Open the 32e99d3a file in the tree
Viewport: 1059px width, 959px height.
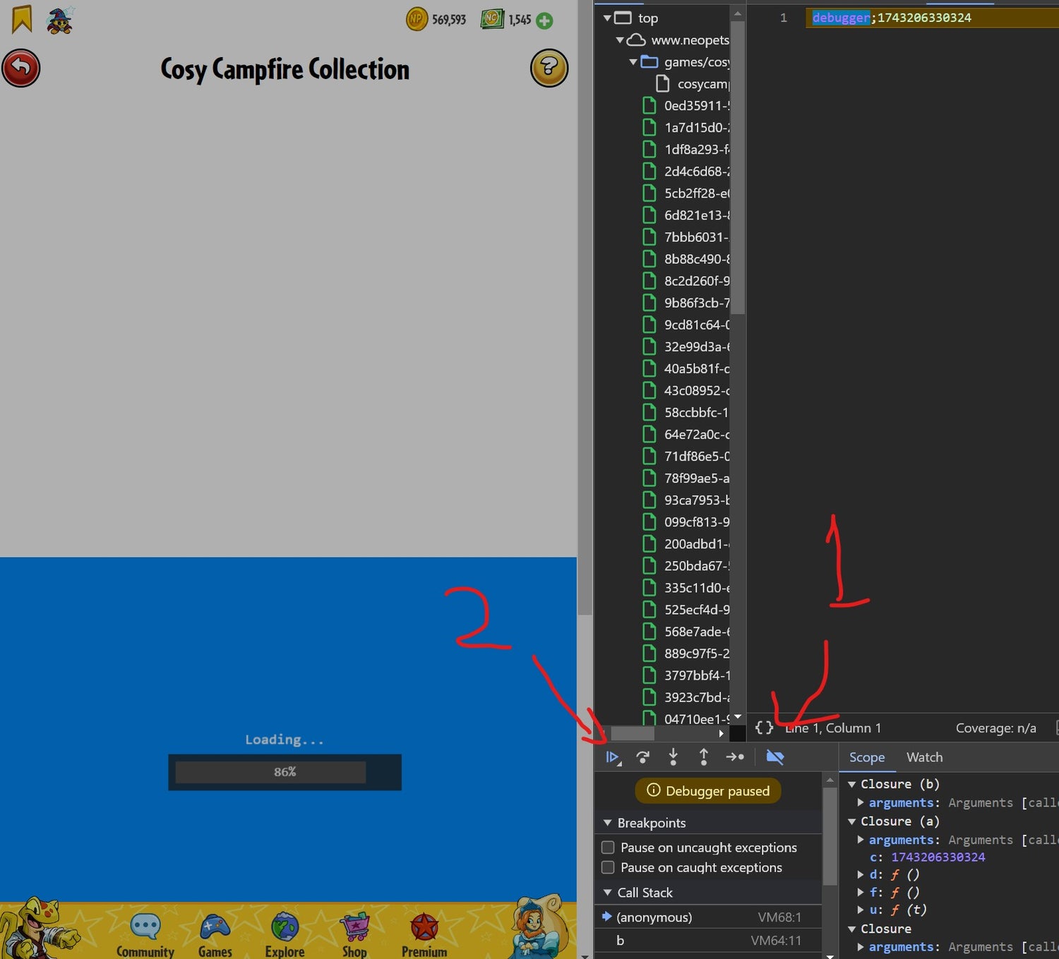tap(687, 346)
